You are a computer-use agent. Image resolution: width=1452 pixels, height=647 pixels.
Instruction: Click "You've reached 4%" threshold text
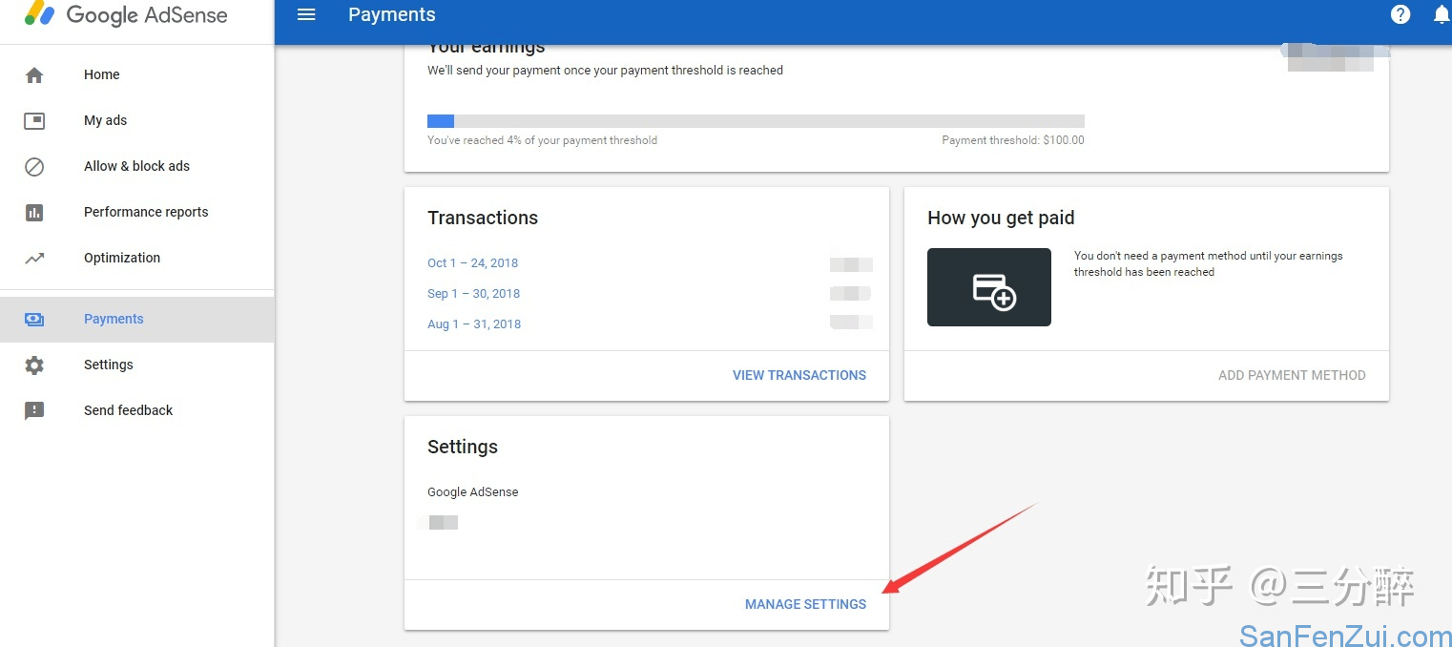click(x=543, y=140)
